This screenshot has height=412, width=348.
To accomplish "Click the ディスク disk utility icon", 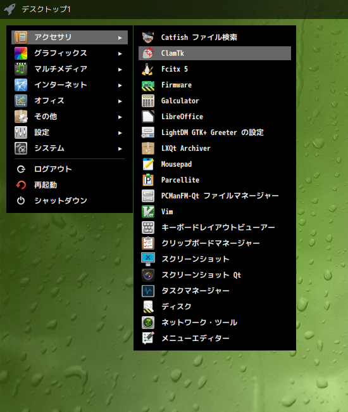I will pyautogui.click(x=148, y=307).
